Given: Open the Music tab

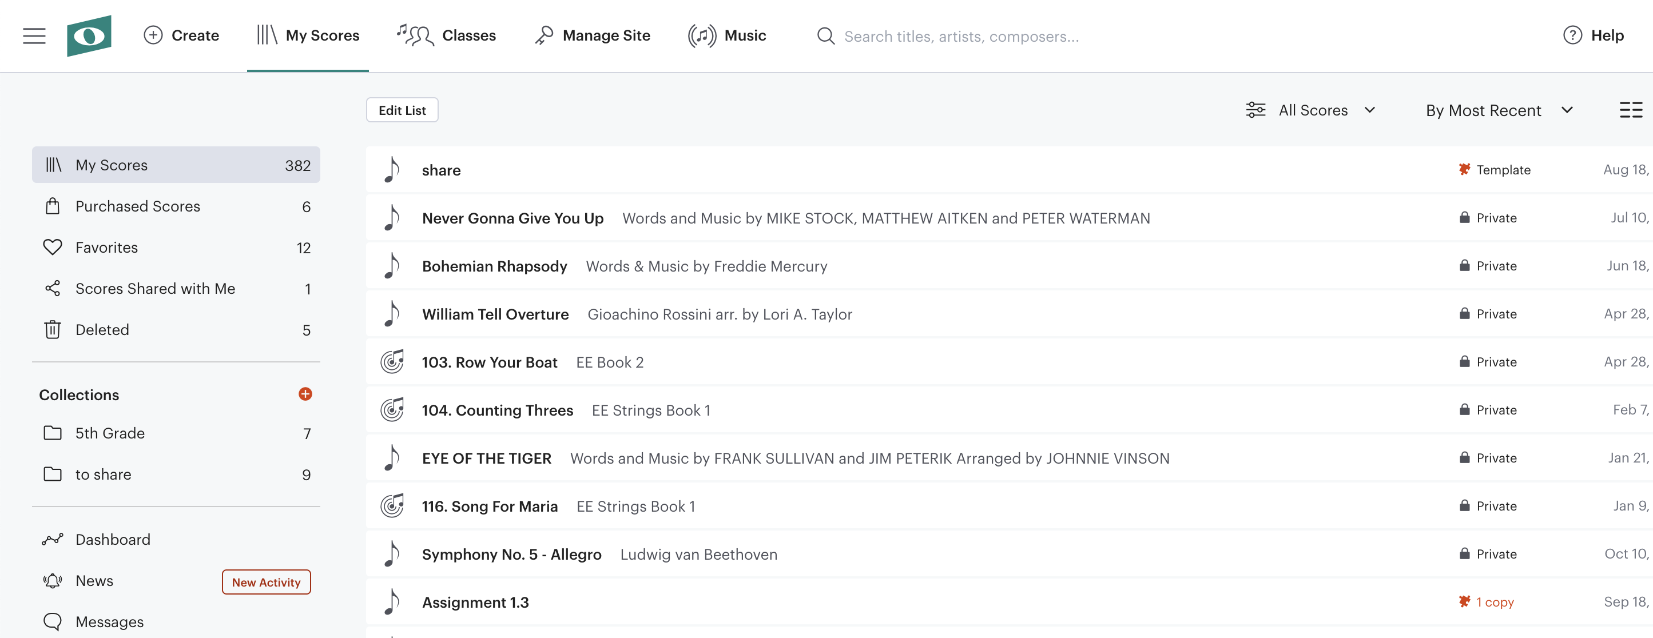Looking at the screenshot, I should 727,35.
